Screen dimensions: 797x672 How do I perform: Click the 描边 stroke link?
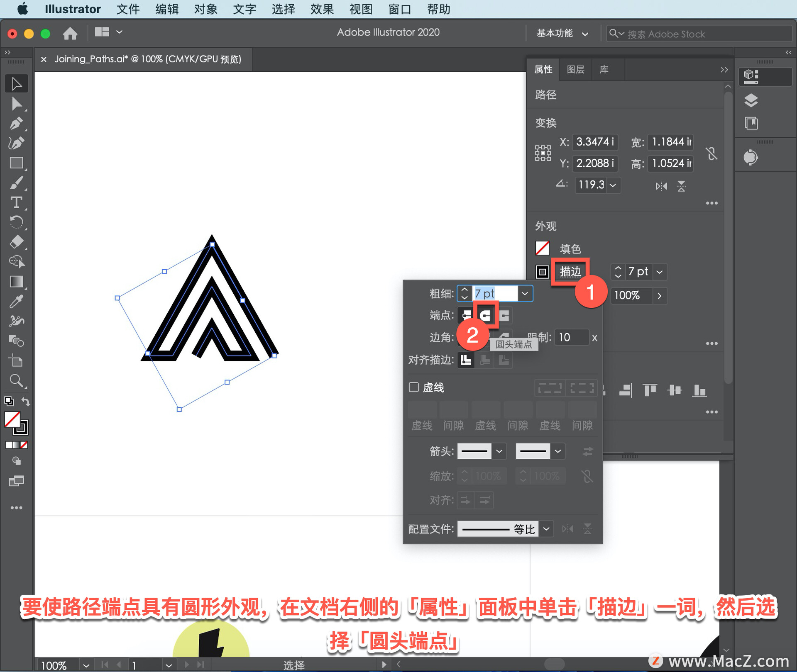point(570,272)
